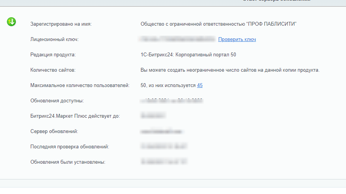Select the "Зарегистрировано на имя:" label

pos(61,24)
